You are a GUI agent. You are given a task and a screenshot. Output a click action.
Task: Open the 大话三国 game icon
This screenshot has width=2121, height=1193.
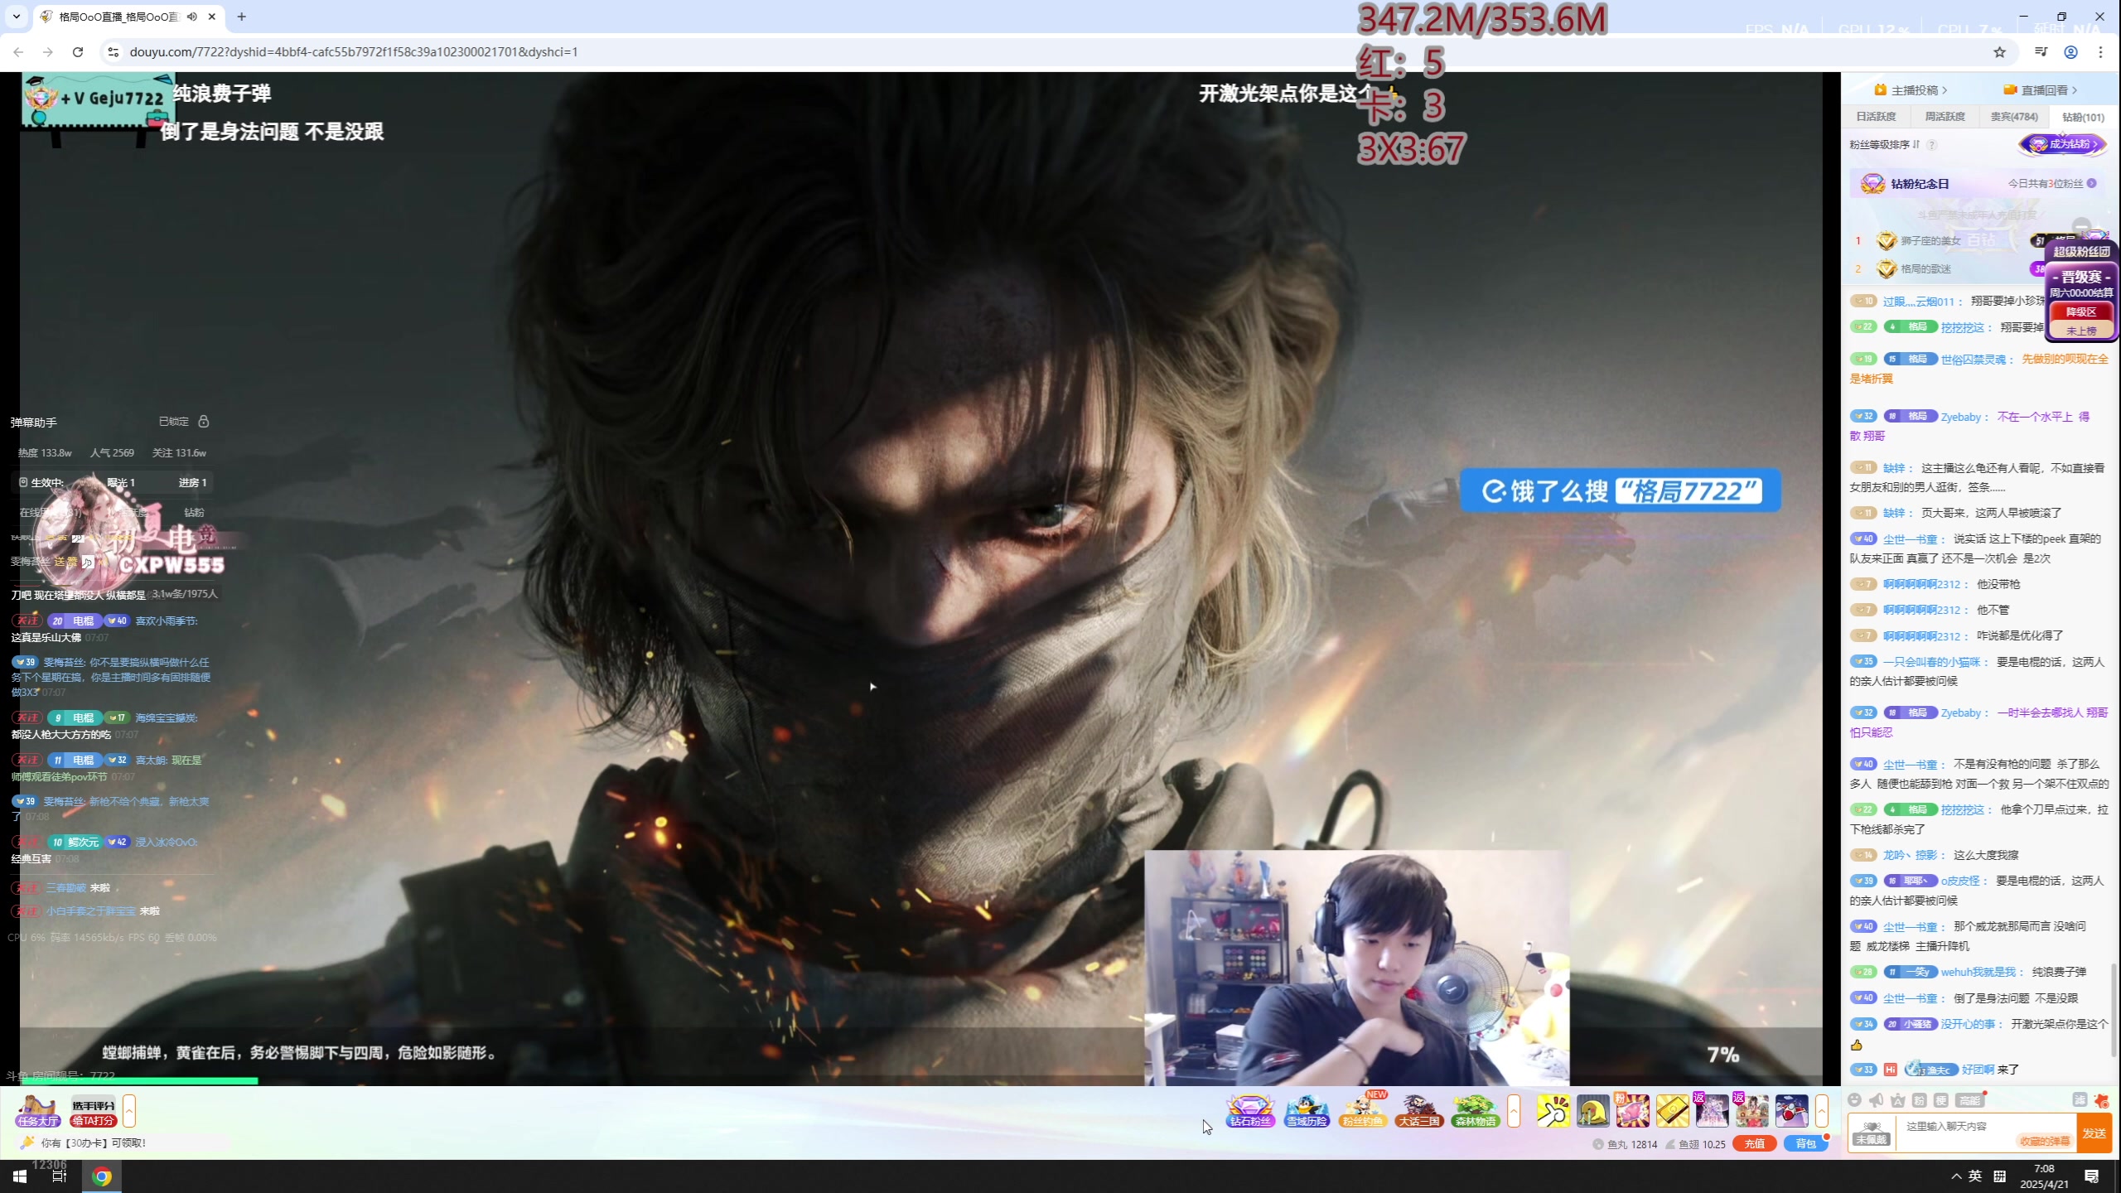pos(1418,1110)
